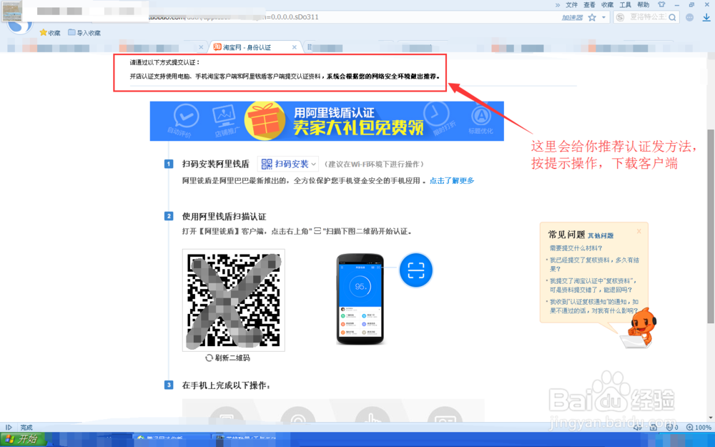Screen dimensions: 715x447
Task: Open FAQ 我提交了淘宝认证中“复核资料”
Action: pos(593,285)
